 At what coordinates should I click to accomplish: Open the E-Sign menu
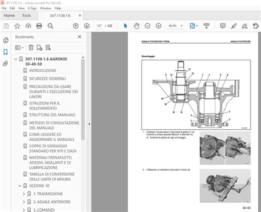32,8
